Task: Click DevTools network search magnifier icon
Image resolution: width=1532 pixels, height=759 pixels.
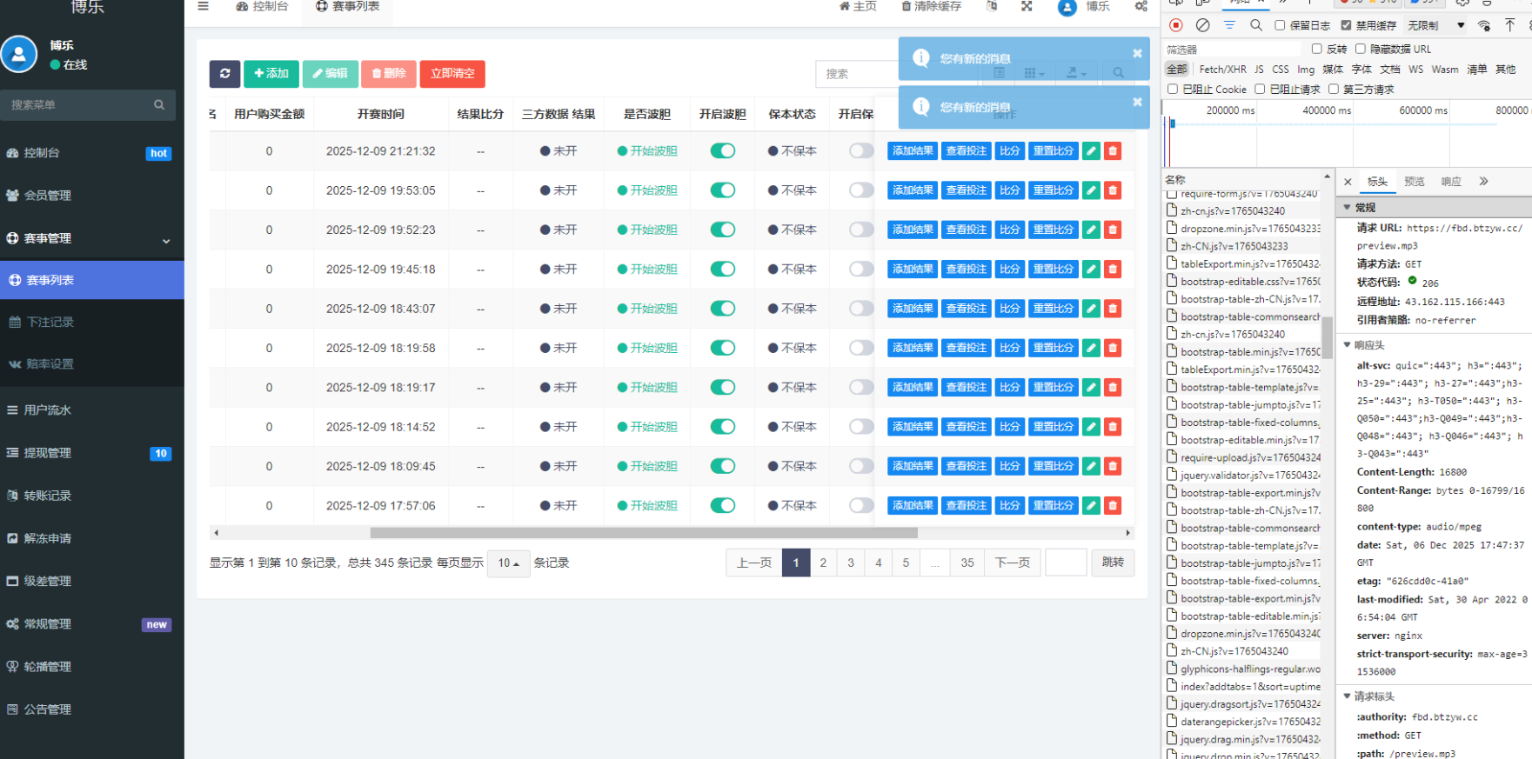Action: coord(1255,25)
